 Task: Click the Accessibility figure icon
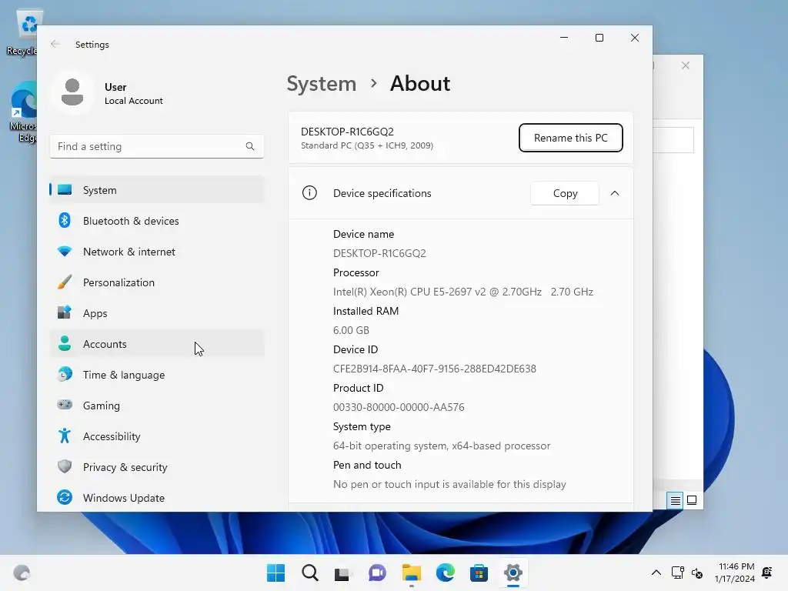click(x=65, y=436)
